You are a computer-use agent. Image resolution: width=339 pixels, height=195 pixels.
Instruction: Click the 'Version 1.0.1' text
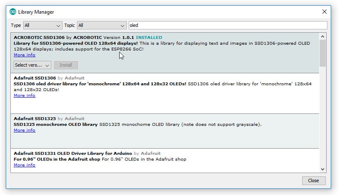pyautogui.click(x=119, y=37)
